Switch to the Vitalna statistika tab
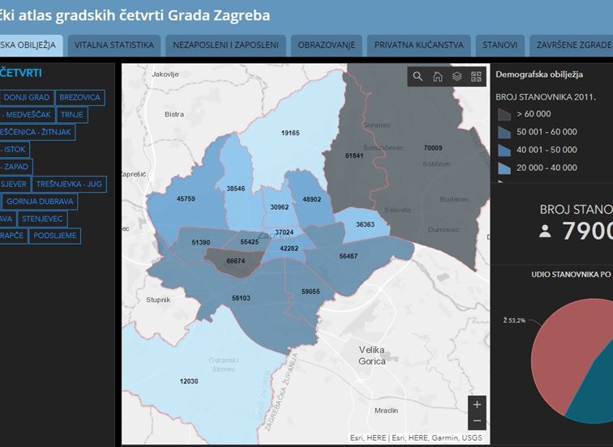 tap(114, 45)
